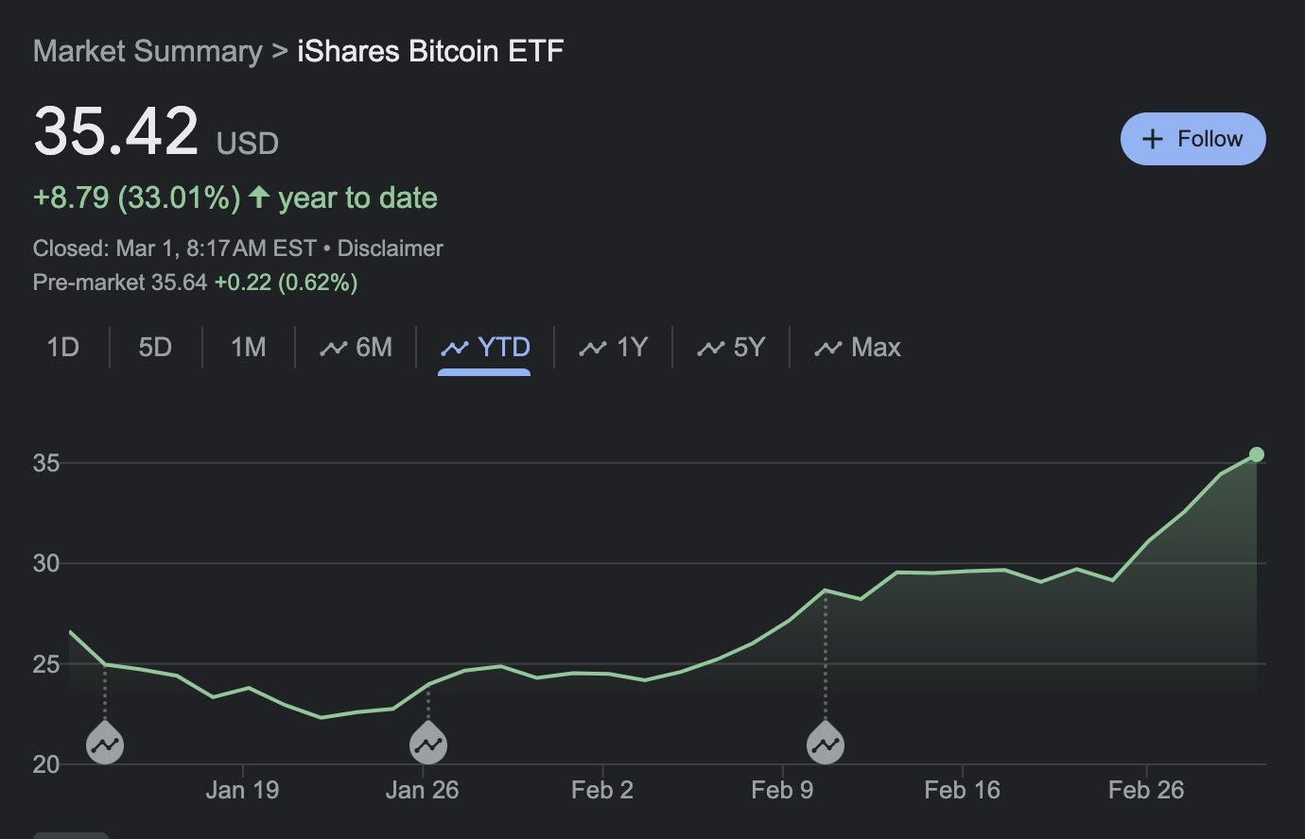Switch to the 1M range tab
The image size is (1305, 839).
click(248, 348)
